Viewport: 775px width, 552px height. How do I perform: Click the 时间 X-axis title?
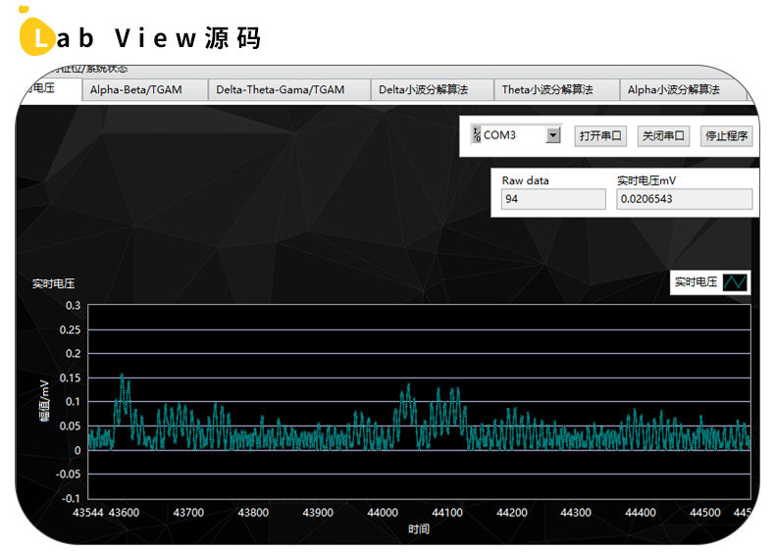tap(419, 529)
